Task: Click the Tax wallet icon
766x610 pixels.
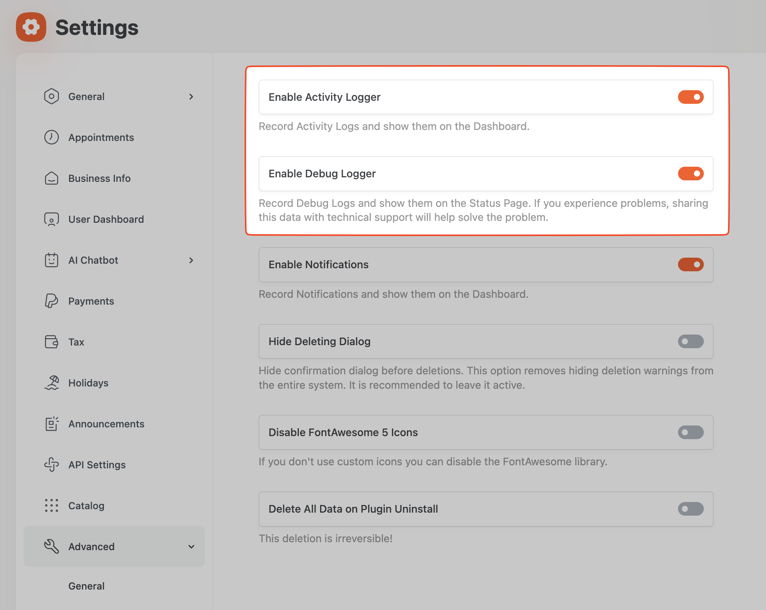Action: pos(52,342)
